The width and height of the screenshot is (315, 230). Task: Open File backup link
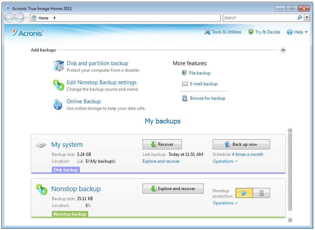[200, 73]
